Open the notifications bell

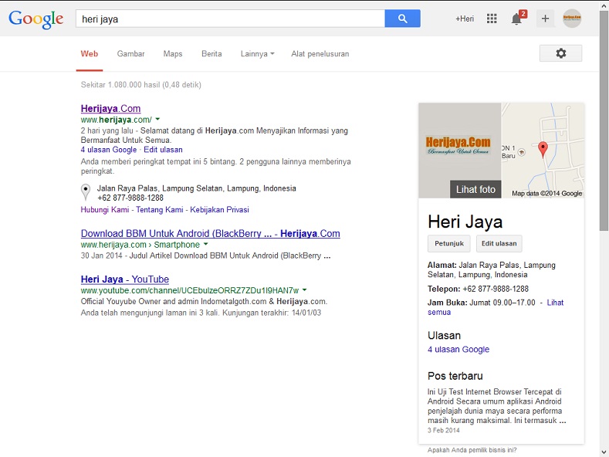[x=516, y=19]
